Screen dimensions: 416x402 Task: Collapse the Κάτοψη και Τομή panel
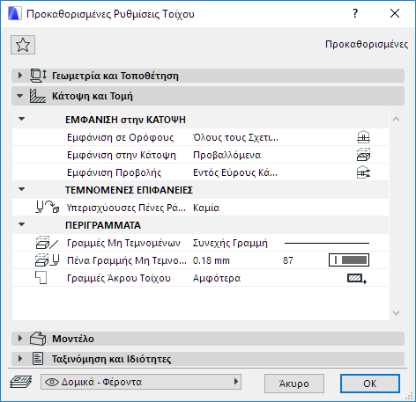[x=20, y=96]
